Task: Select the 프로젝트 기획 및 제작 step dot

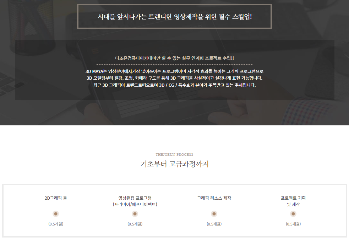Action: (x=293, y=214)
